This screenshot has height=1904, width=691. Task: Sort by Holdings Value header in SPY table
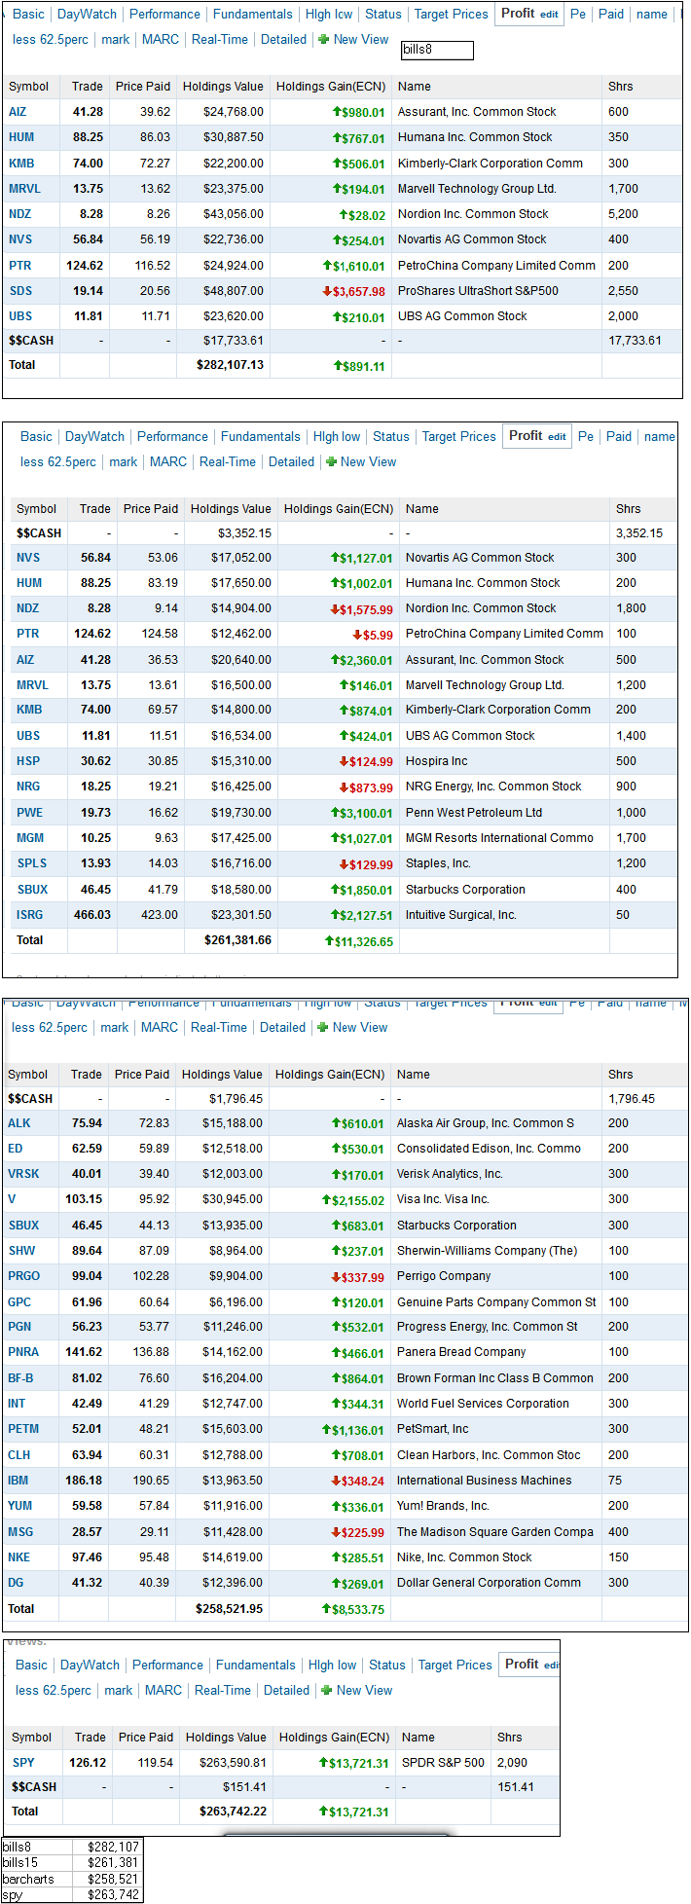[x=226, y=1737]
